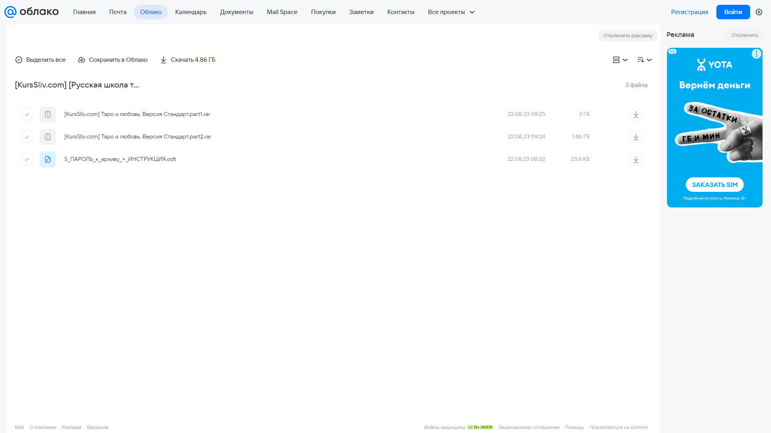
Task: Open the sort order dropdown
Action: pos(644,60)
